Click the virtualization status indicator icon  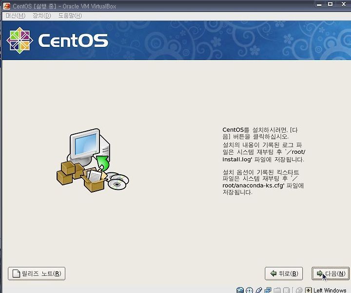point(286,290)
